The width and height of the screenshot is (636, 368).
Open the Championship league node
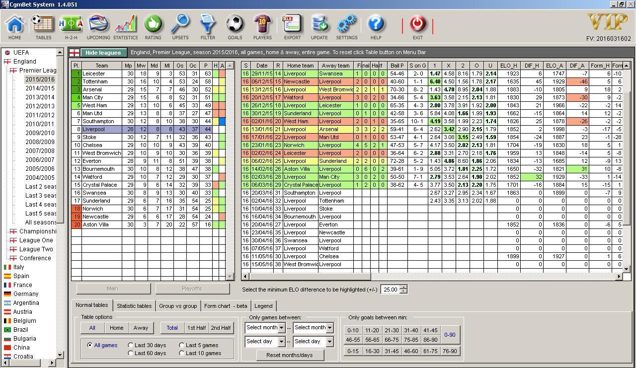click(x=37, y=231)
